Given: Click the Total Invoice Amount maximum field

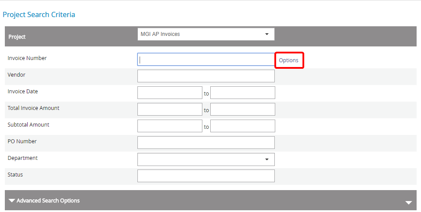Looking at the screenshot, I should pos(243,110).
